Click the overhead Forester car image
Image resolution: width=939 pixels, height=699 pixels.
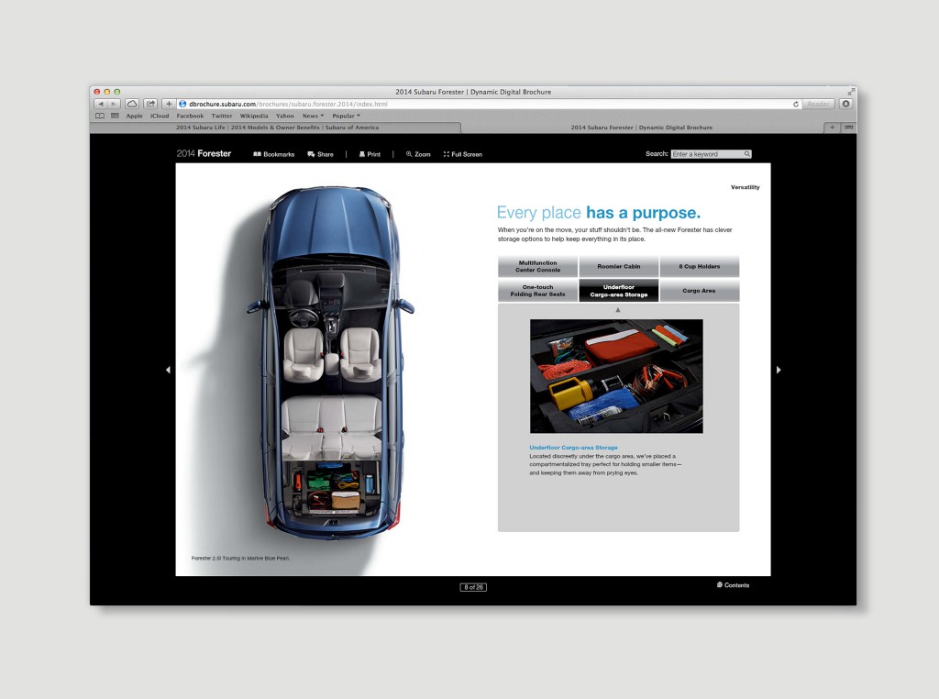[330, 362]
